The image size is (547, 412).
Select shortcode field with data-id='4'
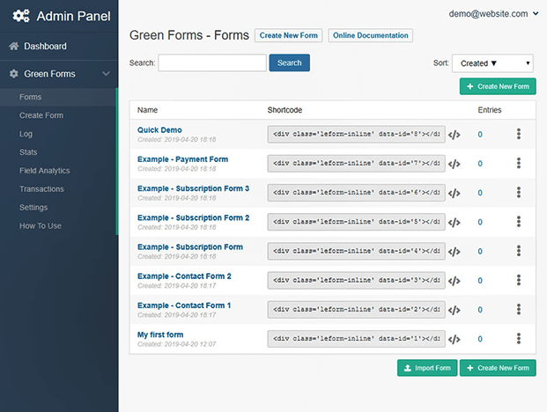coord(357,251)
